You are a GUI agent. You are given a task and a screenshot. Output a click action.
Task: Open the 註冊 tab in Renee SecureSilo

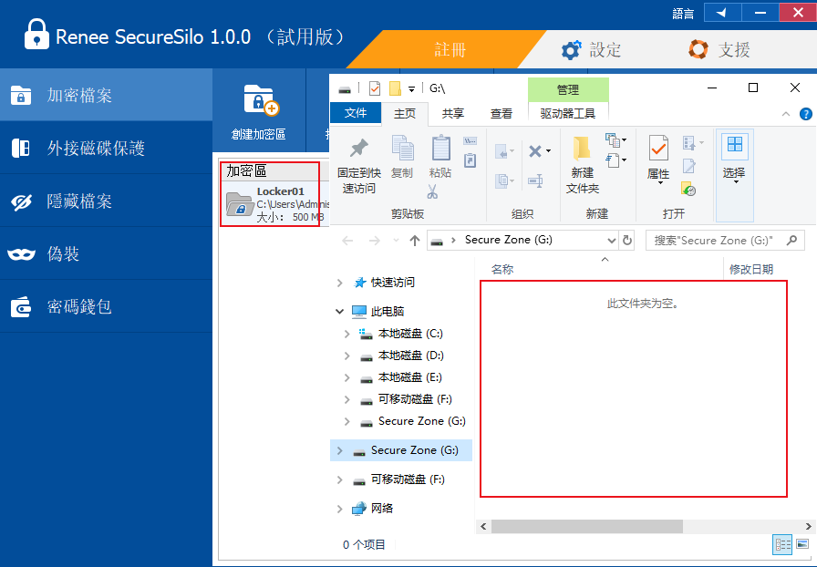click(x=450, y=49)
